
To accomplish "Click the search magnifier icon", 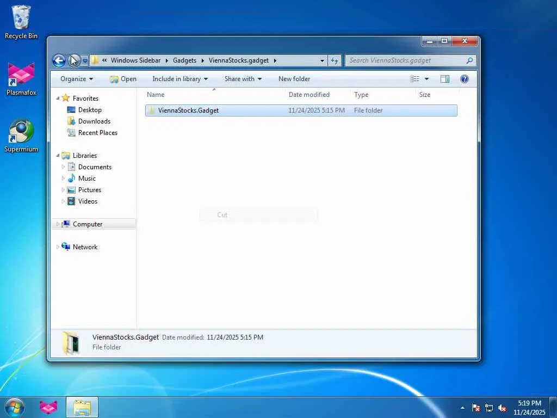I will pos(469,60).
